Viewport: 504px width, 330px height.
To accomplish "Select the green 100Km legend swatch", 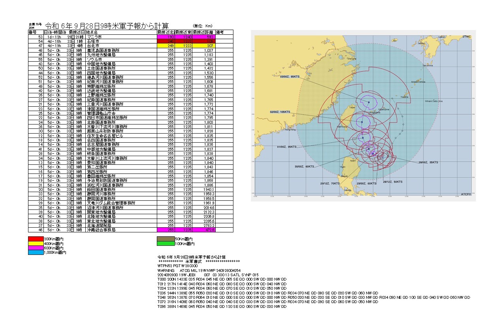I will point(165,244).
